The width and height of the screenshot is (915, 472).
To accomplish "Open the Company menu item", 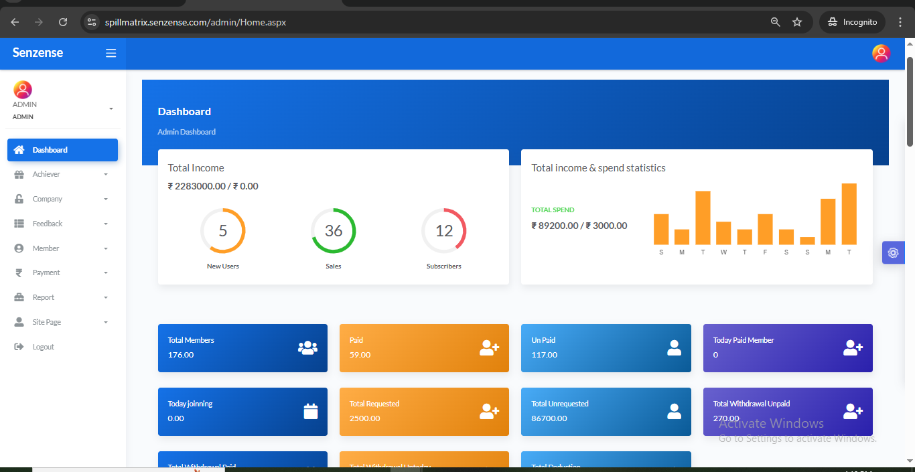I will pyautogui.click(x=62, y=199).
